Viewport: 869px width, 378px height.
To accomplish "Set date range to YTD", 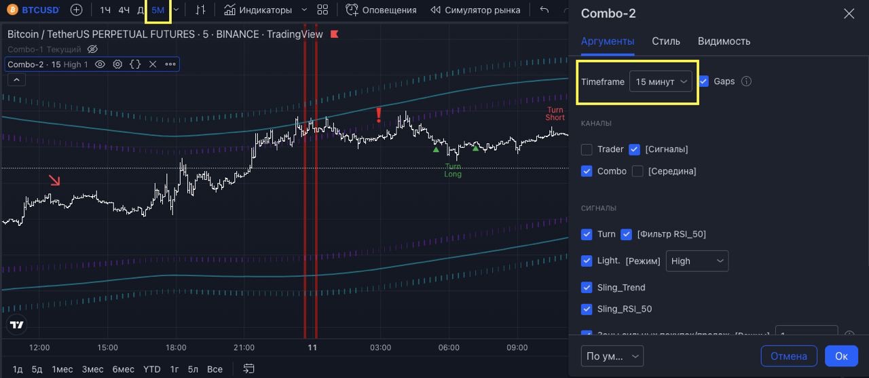I will [x=152, y=369].
